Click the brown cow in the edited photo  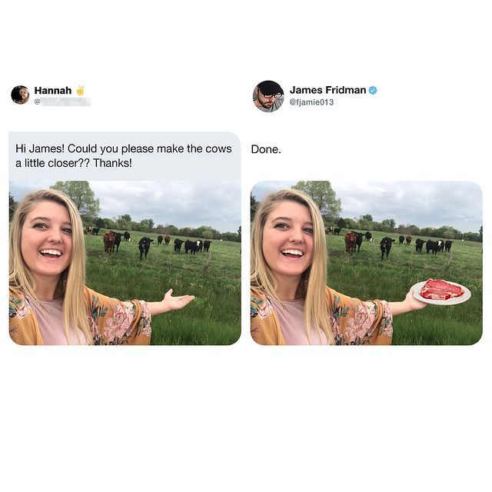point(351,242)
